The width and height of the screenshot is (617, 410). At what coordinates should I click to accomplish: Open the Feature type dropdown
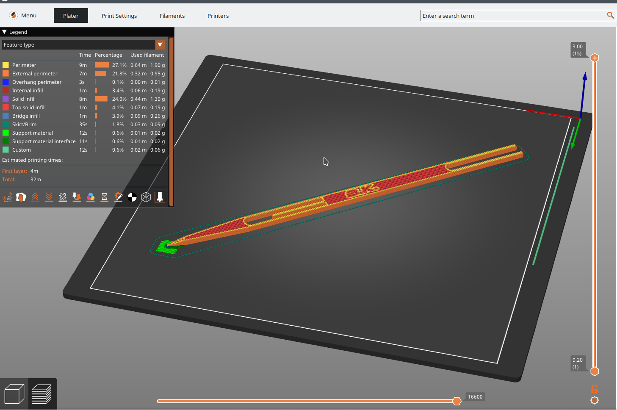160,45
